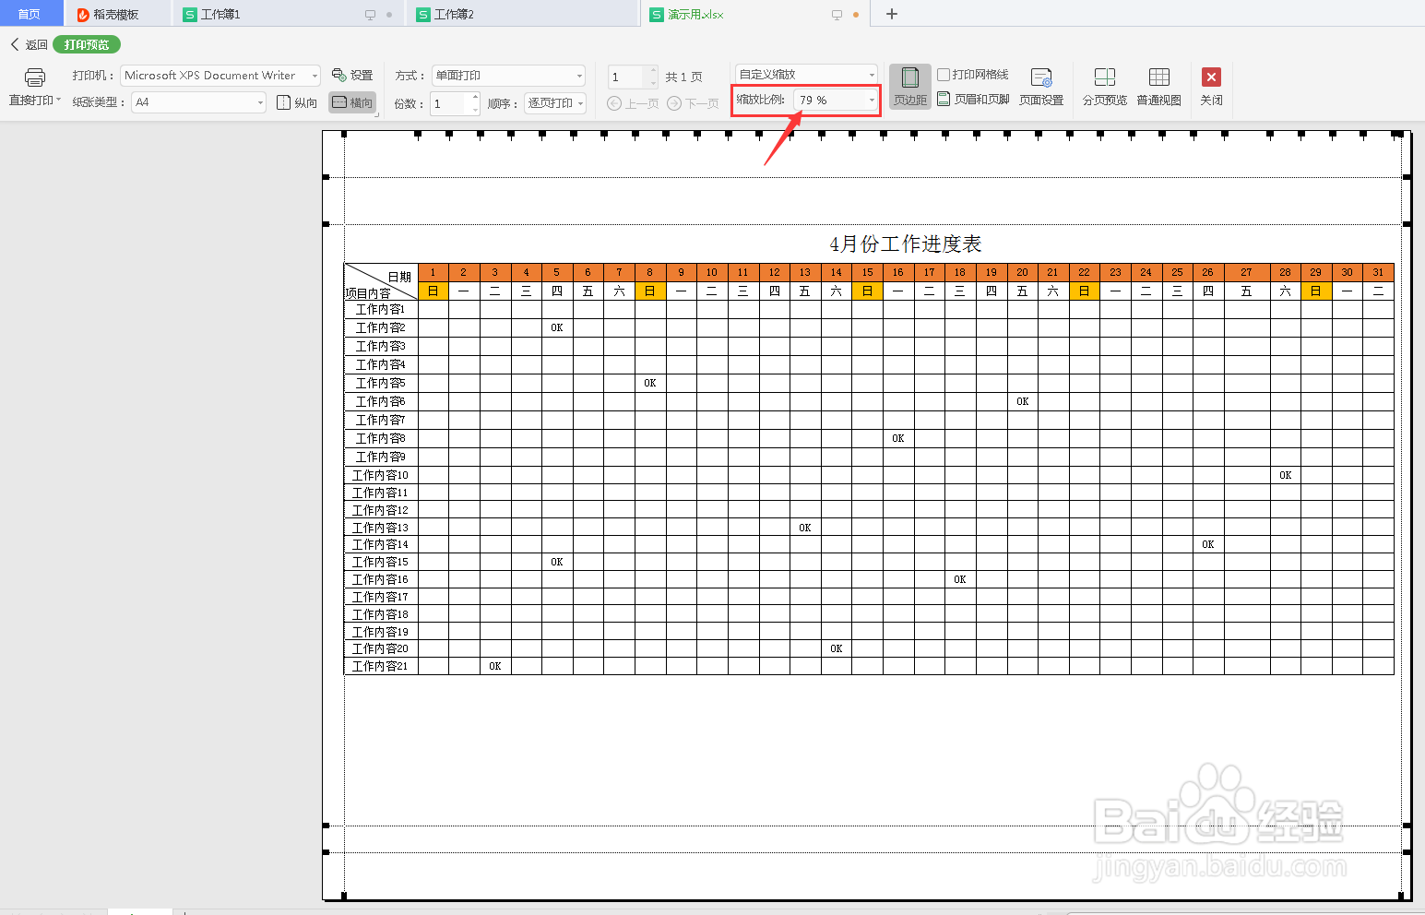The image size is (1425, 915).
Task: Click the 工作内容10 row label
Action: [x=380, y=475]
